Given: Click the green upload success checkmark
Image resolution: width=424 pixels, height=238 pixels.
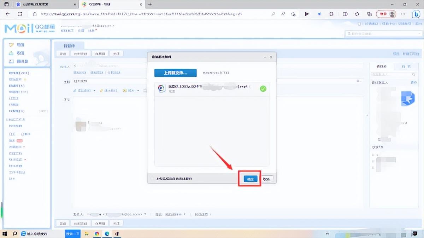Looking at the screenshot, I should (263, 89).
